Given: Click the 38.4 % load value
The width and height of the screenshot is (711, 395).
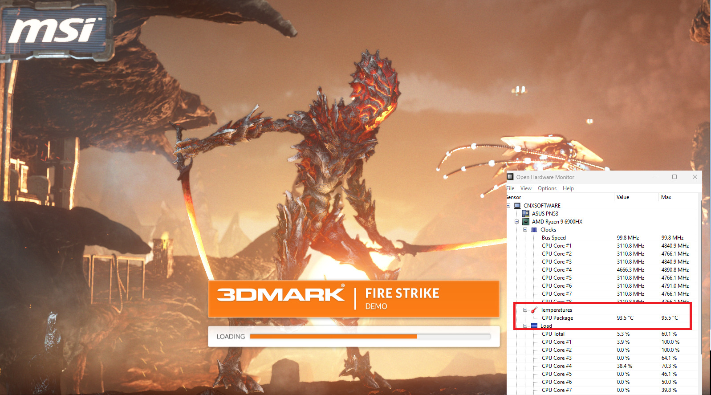Looking at the screenshot, I should click(x=625, y=366).
